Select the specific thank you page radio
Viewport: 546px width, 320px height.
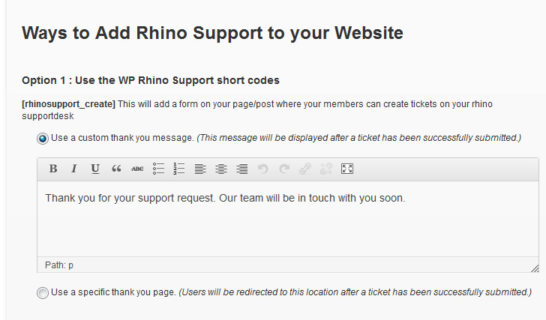[x=43, y=292]
